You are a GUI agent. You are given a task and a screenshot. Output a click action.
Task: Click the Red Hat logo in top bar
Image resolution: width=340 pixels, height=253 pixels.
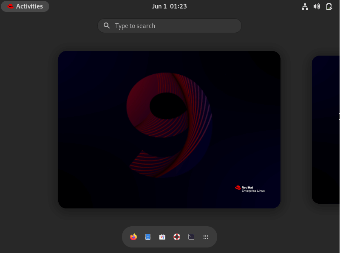coord(11,6)
